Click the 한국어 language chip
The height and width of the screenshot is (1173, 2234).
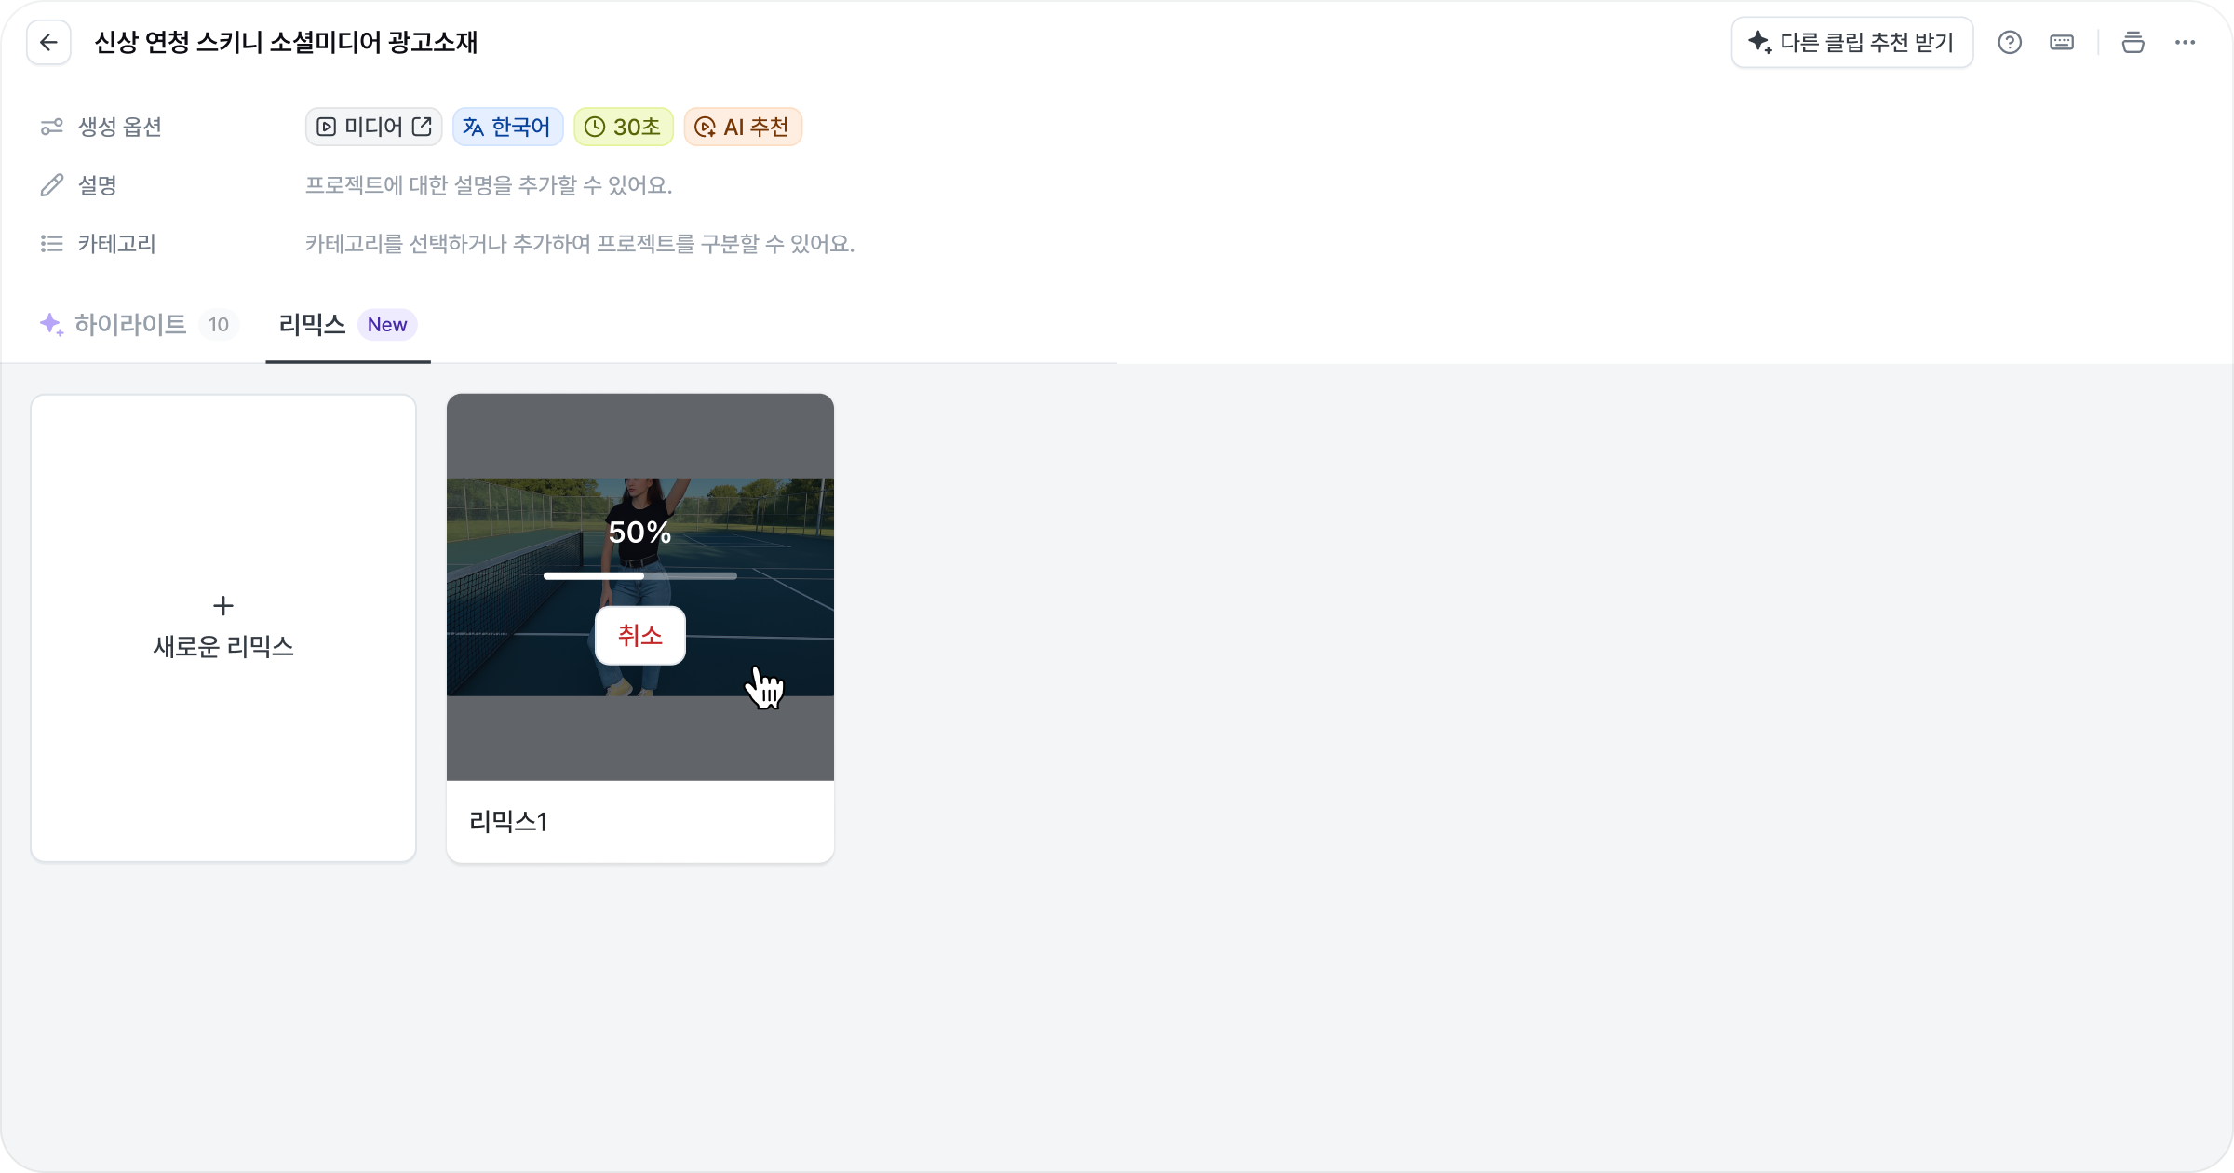(x=507, y=127)
